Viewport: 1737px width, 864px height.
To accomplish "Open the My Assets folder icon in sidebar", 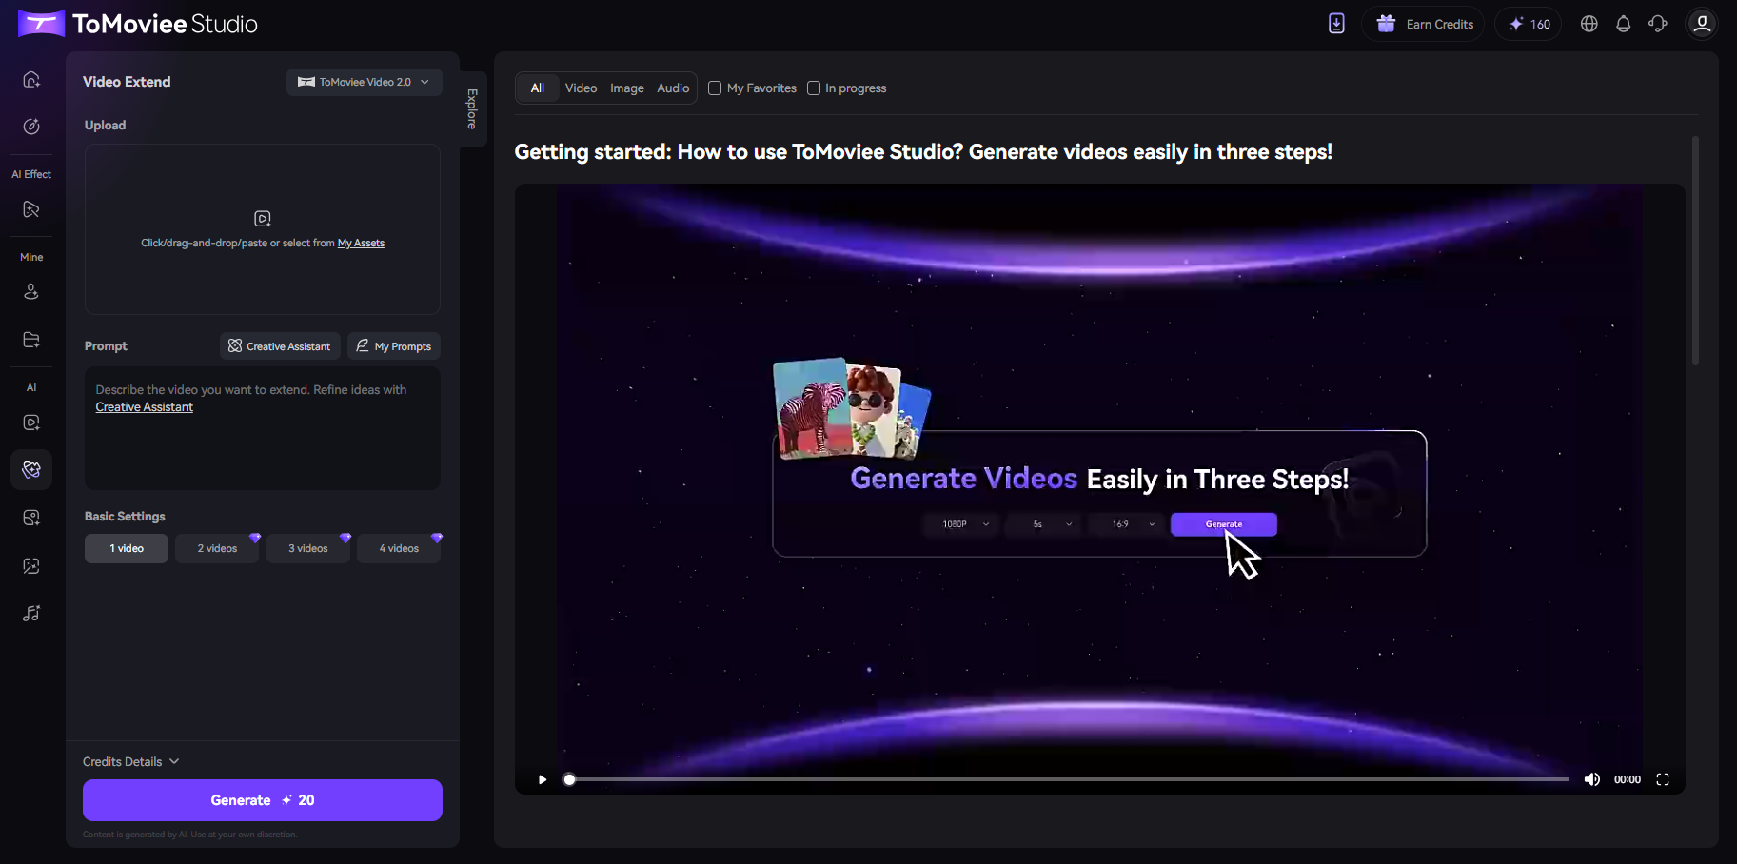I will [x=31, y=340].
